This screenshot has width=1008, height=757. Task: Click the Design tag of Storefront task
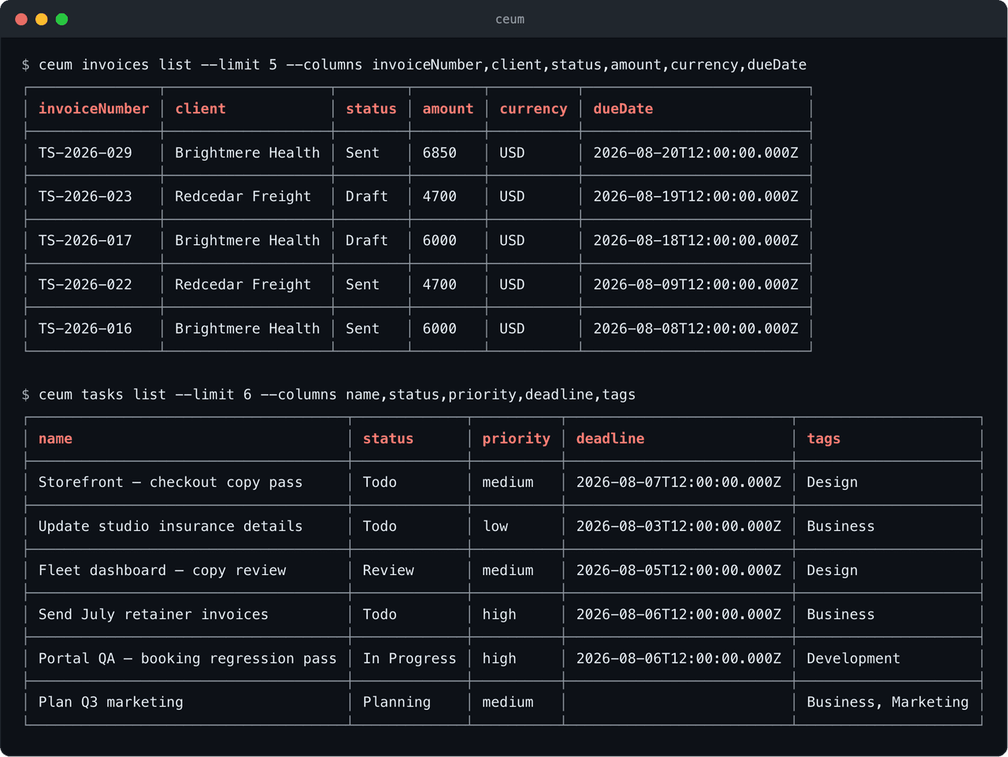tap(832, 482)
